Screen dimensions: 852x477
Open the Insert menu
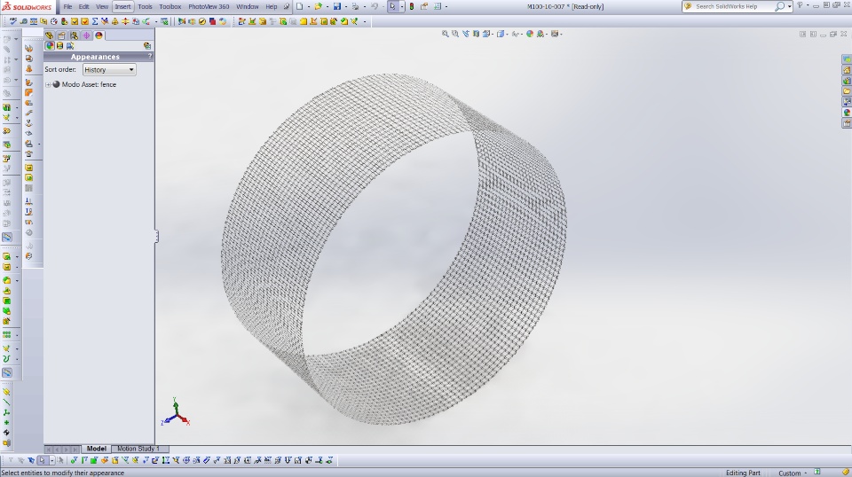point(122,6)
